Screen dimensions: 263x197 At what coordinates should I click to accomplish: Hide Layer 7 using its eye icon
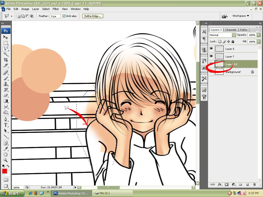[x=211, y=56]
